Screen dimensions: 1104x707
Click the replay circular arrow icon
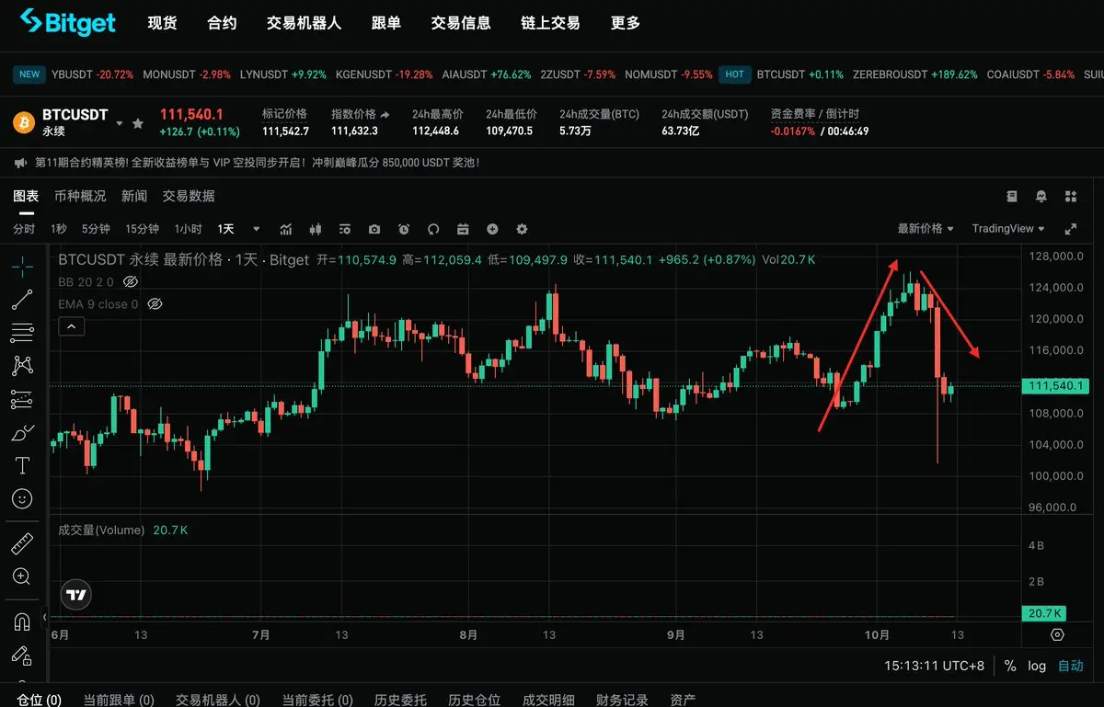(433, 229)
